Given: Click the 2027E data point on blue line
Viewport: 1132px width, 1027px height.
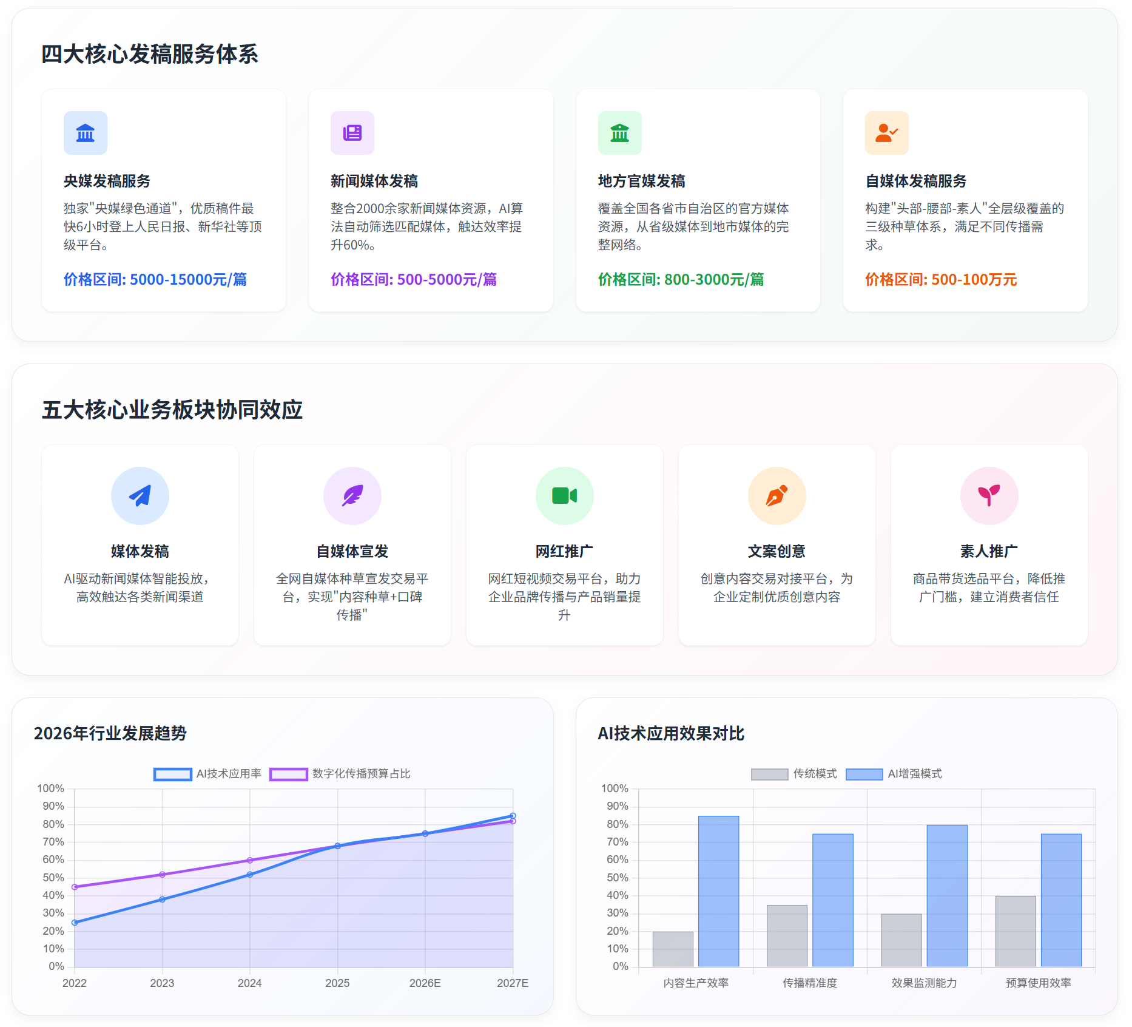Looking at the screenshot, I should click(x=513, y=816).
